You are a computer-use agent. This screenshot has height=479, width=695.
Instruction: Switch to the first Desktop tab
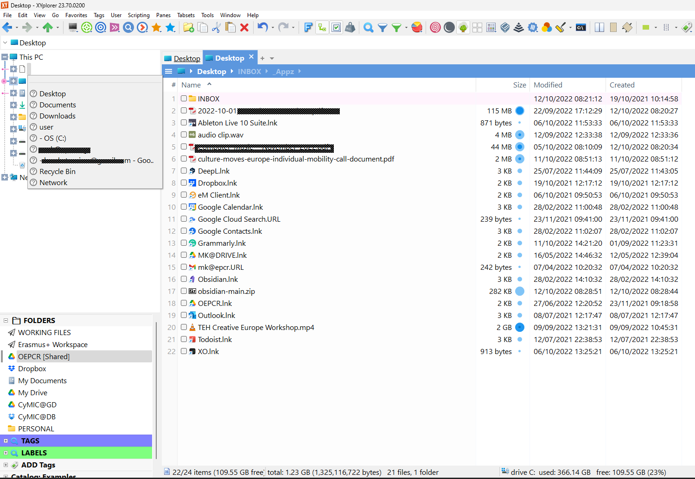tap(183, 58)
